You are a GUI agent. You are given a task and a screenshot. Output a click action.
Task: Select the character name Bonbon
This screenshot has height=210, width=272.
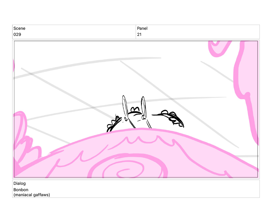21,190
